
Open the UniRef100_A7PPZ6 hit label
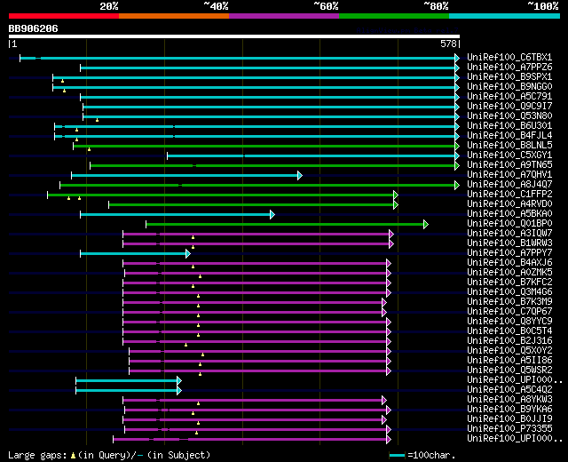(x=509, y=68)
